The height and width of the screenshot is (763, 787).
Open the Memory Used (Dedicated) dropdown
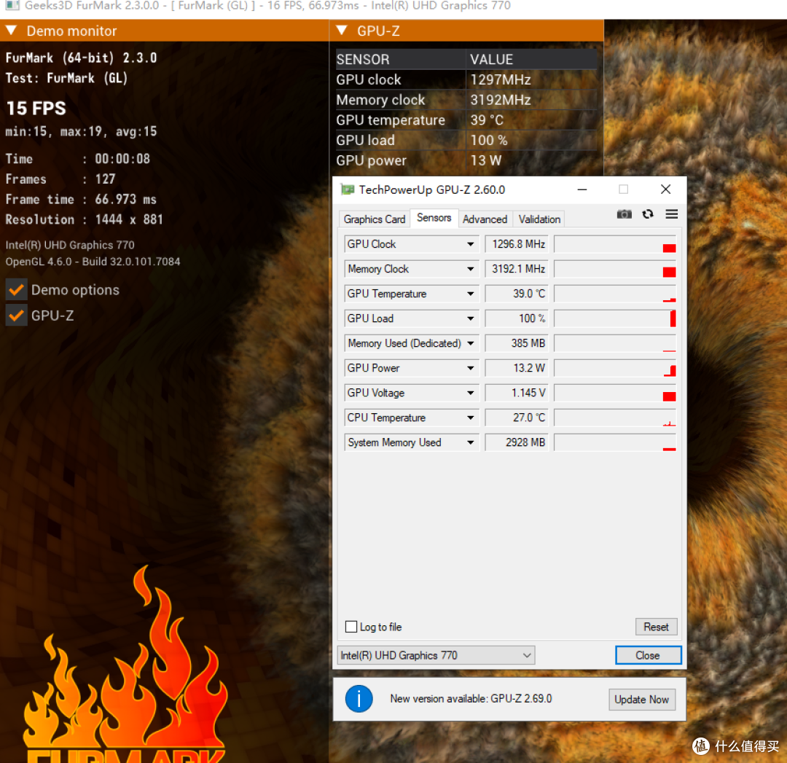(x=470, y=343)
